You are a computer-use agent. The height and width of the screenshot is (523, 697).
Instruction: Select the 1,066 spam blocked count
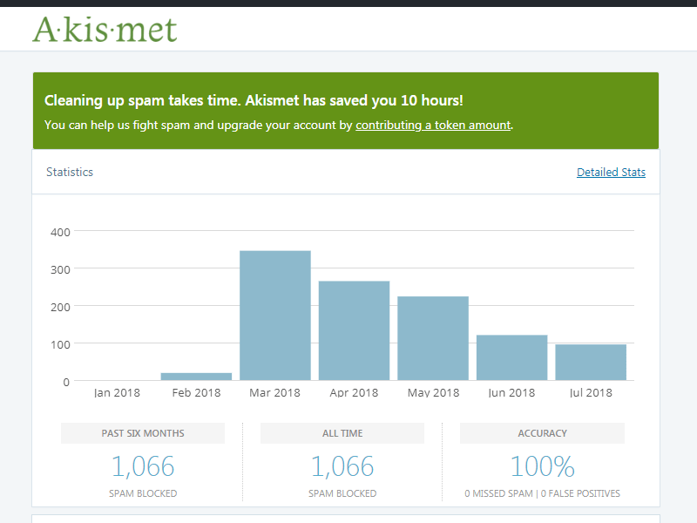(x=142, y=466)
